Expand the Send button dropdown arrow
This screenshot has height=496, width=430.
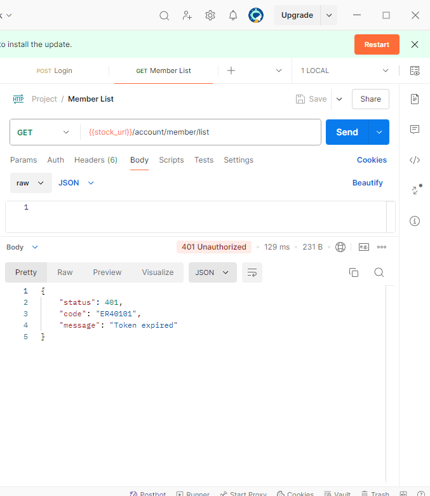pos(379,132)
